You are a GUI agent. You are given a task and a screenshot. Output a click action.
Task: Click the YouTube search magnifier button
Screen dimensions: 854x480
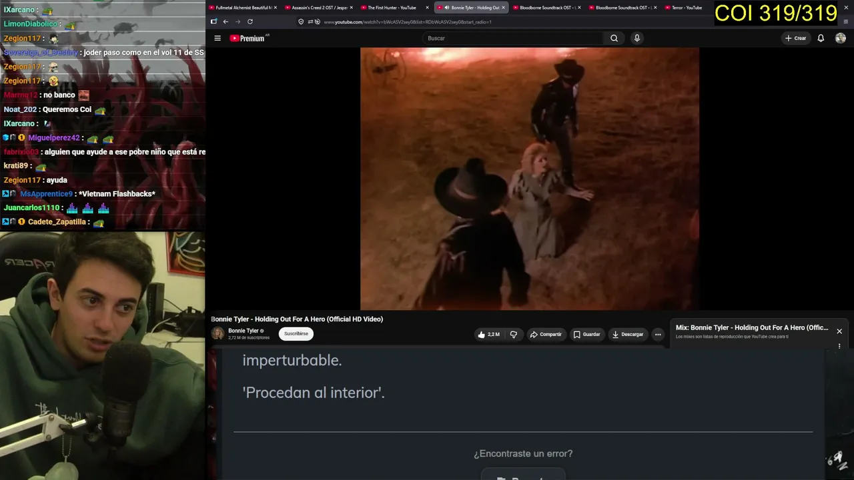[x=614, y=38]
